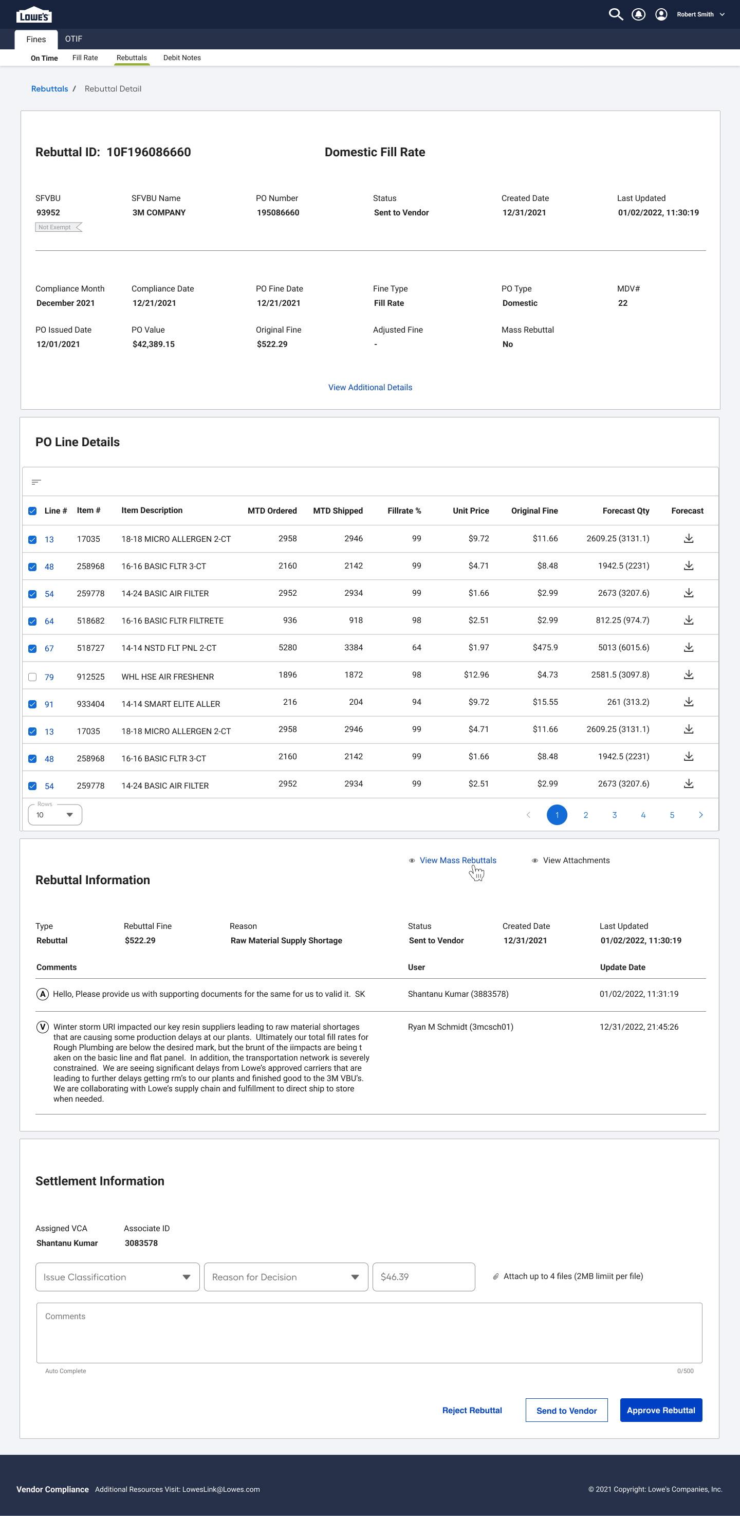
Task: Click the paperclip attach files icon
Action: point(495,1276)
